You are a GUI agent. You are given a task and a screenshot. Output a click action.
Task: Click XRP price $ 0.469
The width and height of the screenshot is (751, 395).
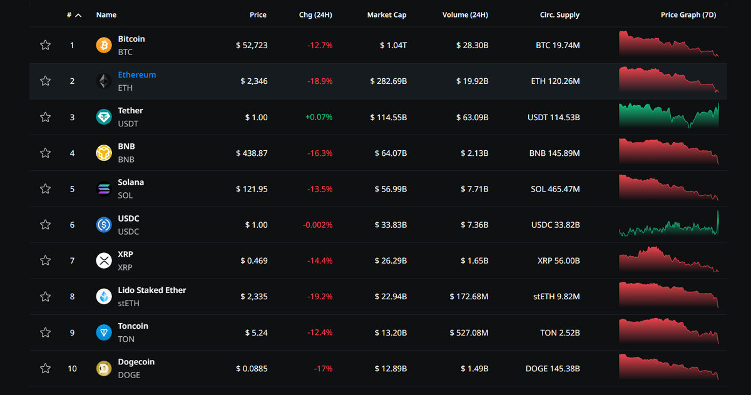point(254,261)
